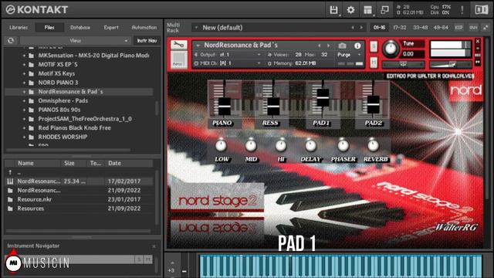
Task: Click the KSP multi script button
Action: (458, 28)
